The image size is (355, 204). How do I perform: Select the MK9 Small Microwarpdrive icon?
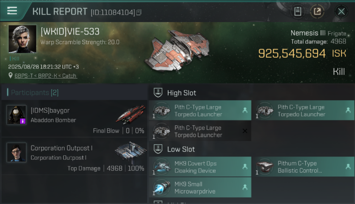(162, 187)
